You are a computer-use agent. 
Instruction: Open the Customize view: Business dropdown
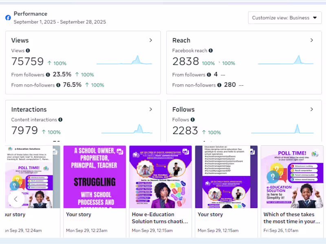click(x=284, y=18)
